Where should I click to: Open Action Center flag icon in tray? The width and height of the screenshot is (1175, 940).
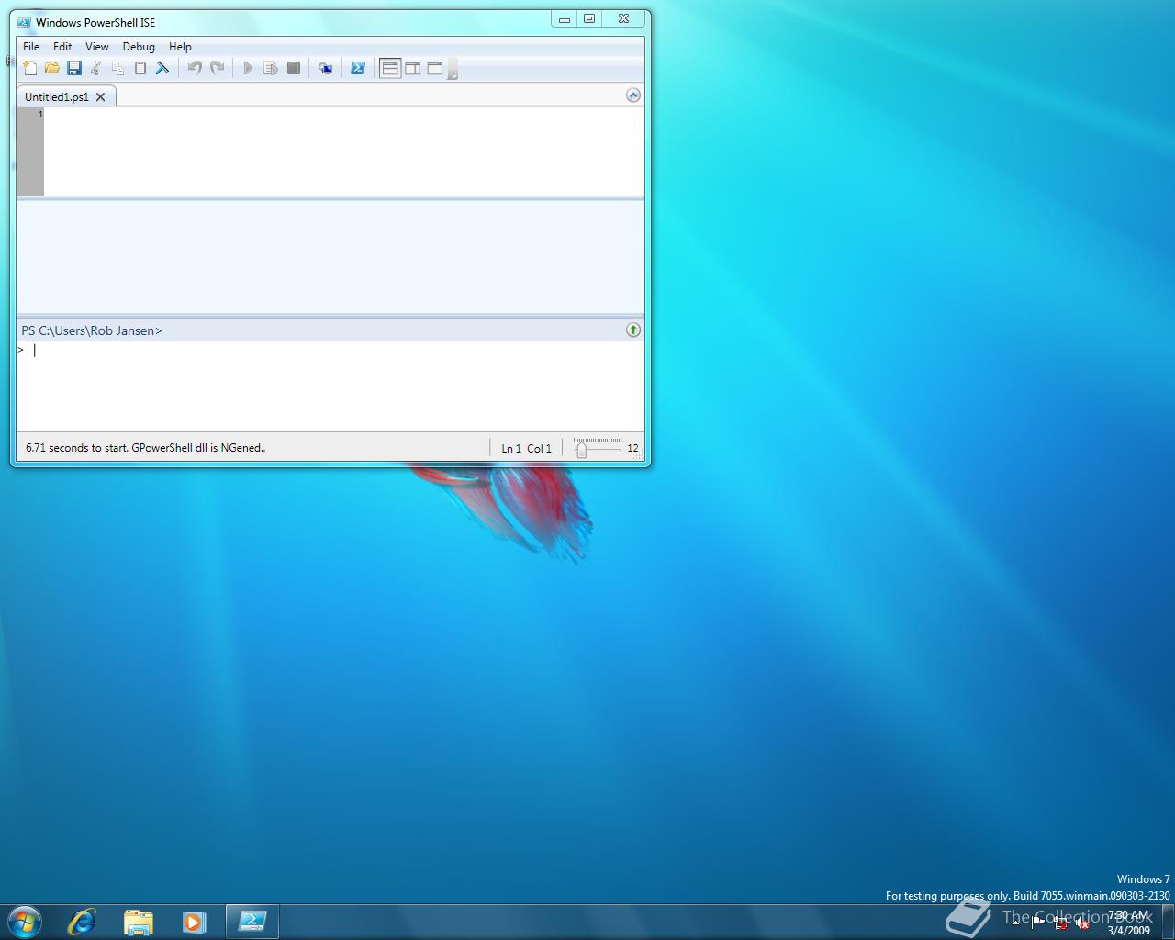tap(1037, 923)
